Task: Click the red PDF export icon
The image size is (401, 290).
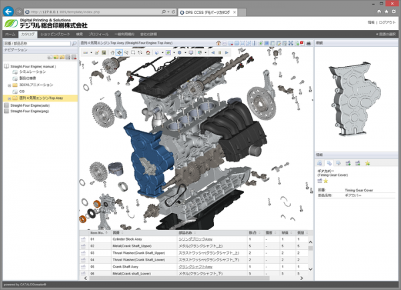Action: click(x=302, y=43)
